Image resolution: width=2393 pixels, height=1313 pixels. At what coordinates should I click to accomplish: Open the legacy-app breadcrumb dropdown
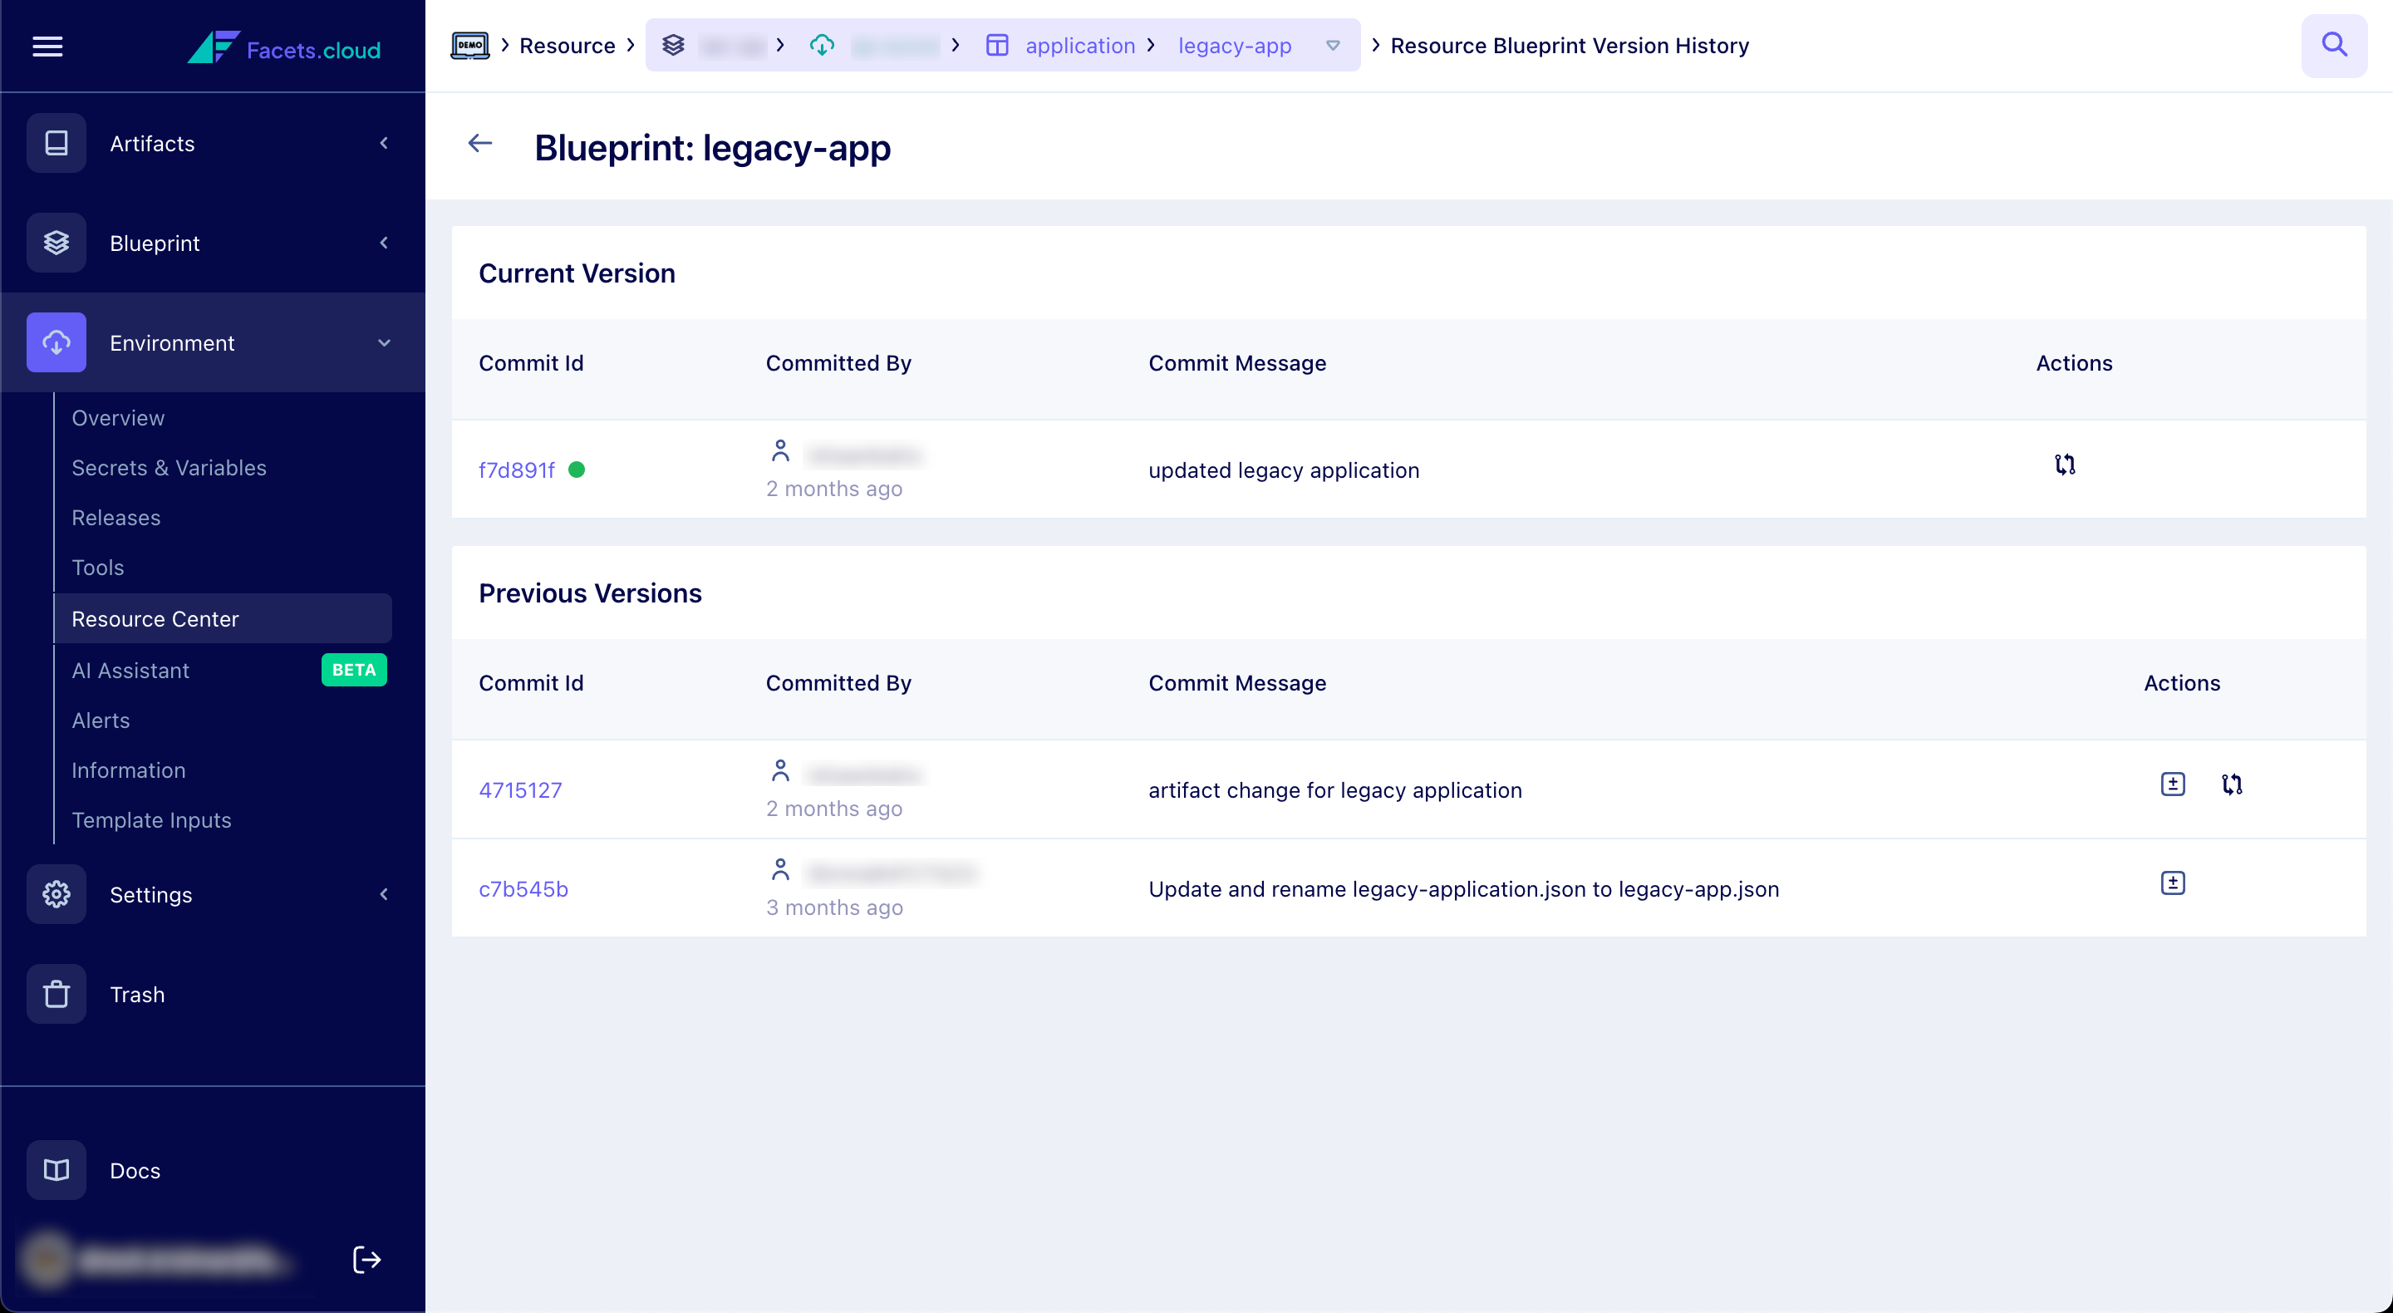pyautogui.click(x=1332, y=46)
